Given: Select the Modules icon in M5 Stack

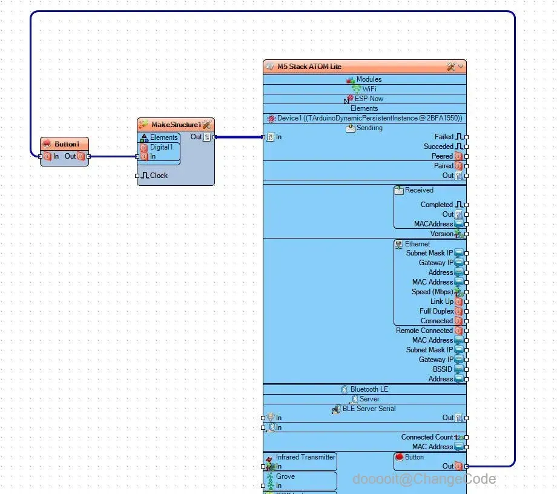Looking at the screenshot, I should tap(351, 79).
